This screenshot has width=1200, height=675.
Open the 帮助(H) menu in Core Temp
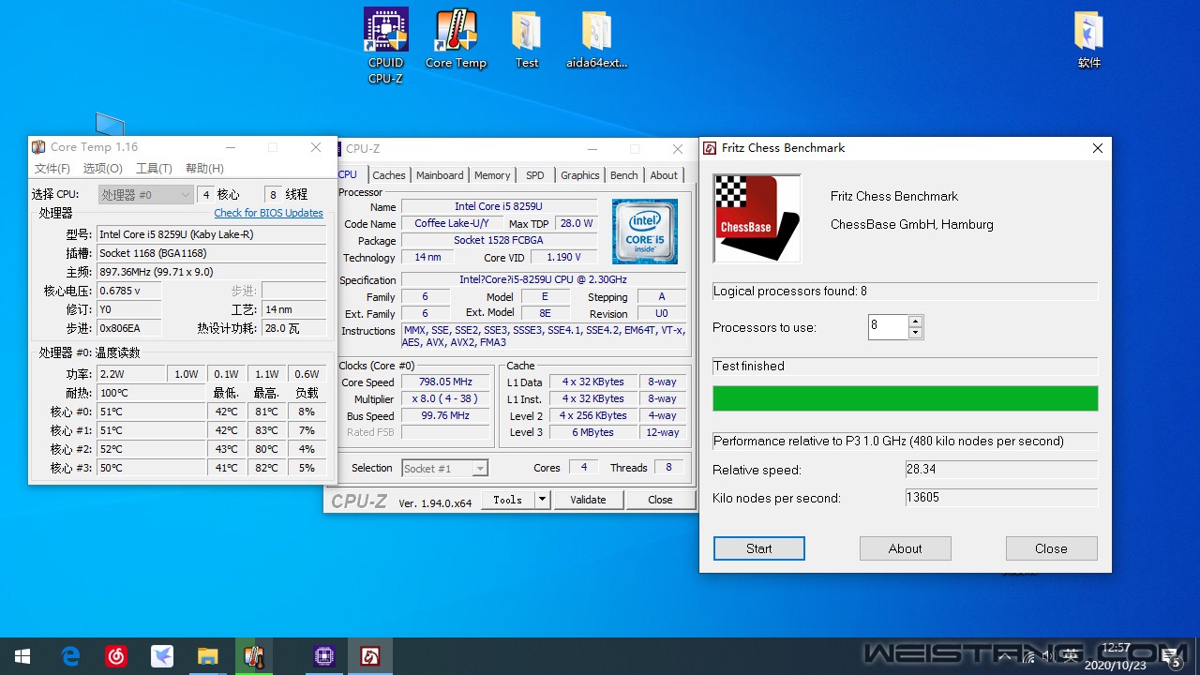204,169
